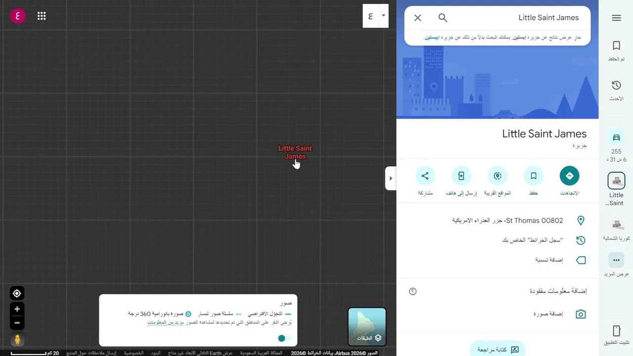Screen dimensions: 633x356
Task: Click the Write a review button
Action: coord(497,350)
